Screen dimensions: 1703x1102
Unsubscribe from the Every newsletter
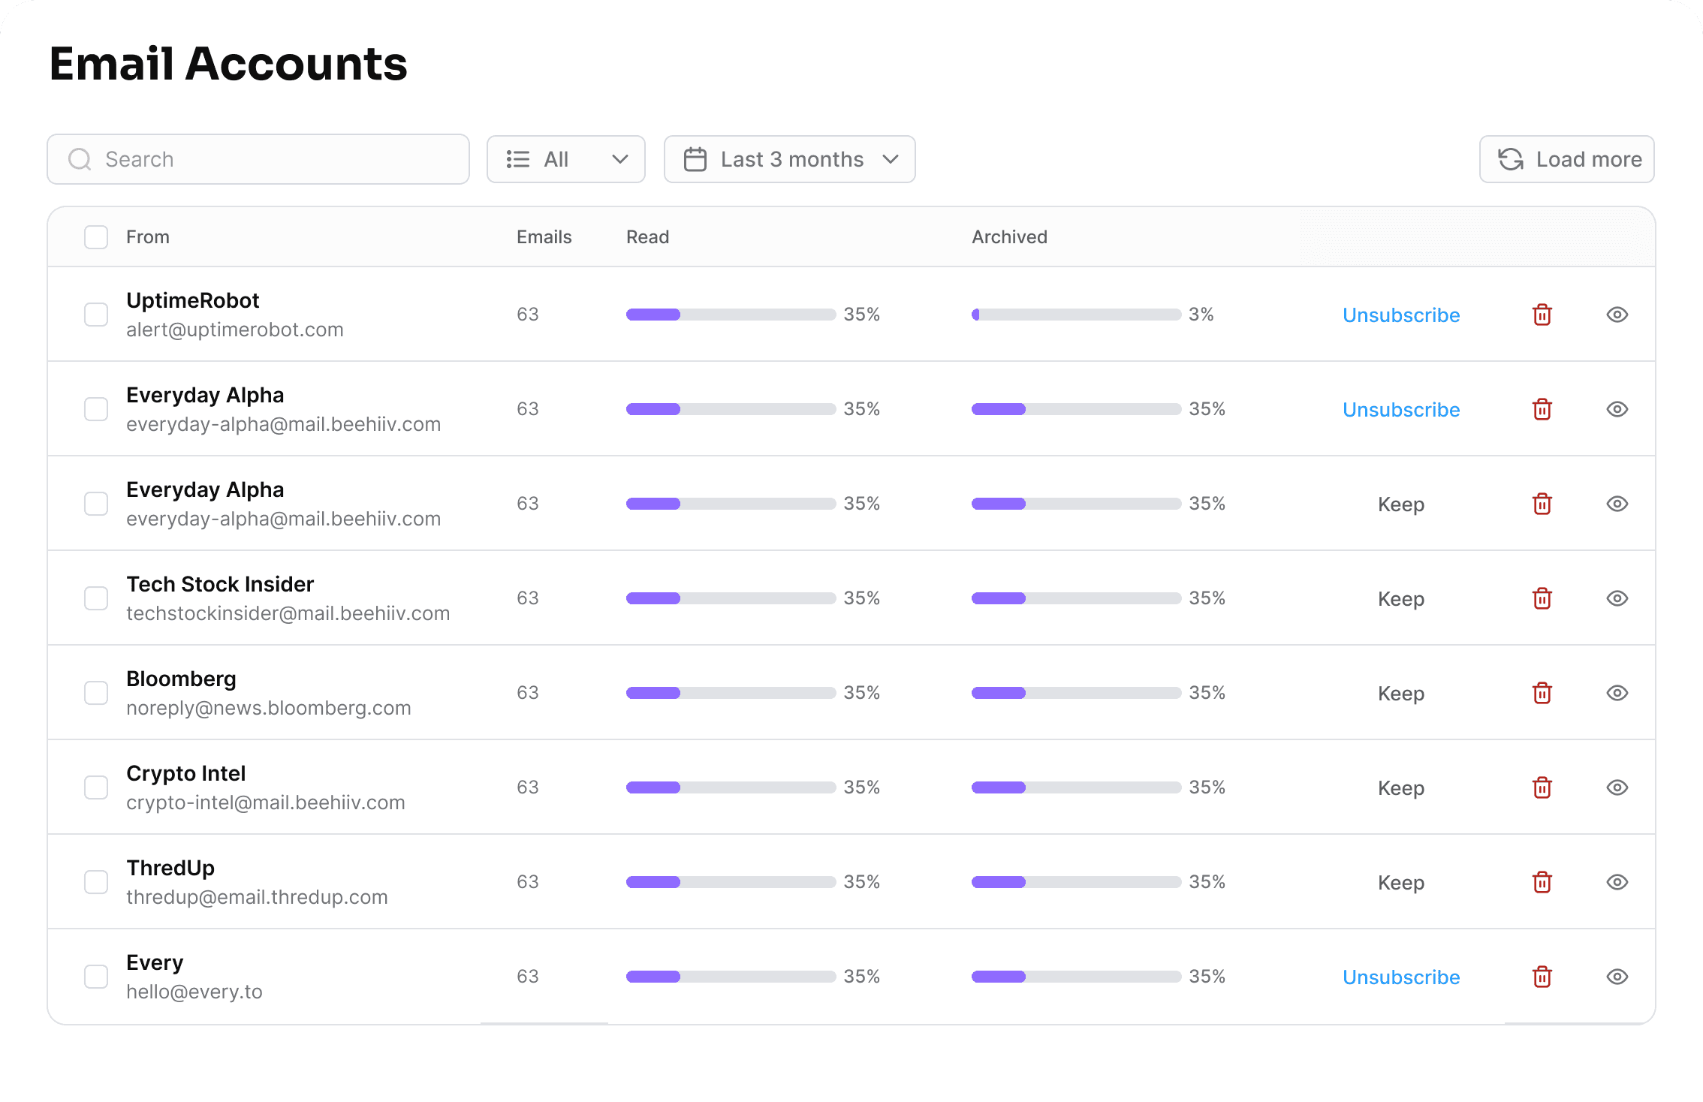(x=1400, y=977)
